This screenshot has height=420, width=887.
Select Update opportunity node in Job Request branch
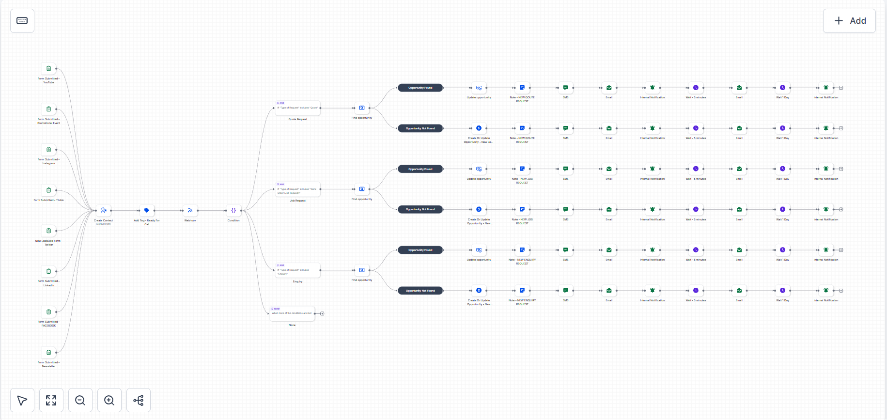point(479,169)
